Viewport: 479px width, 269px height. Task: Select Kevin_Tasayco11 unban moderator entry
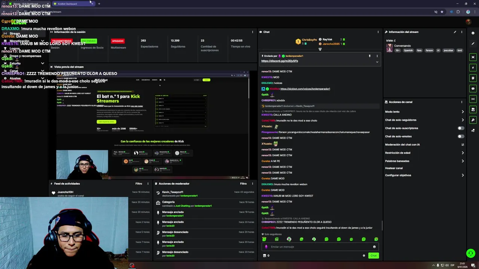click(x=205, y=194)
